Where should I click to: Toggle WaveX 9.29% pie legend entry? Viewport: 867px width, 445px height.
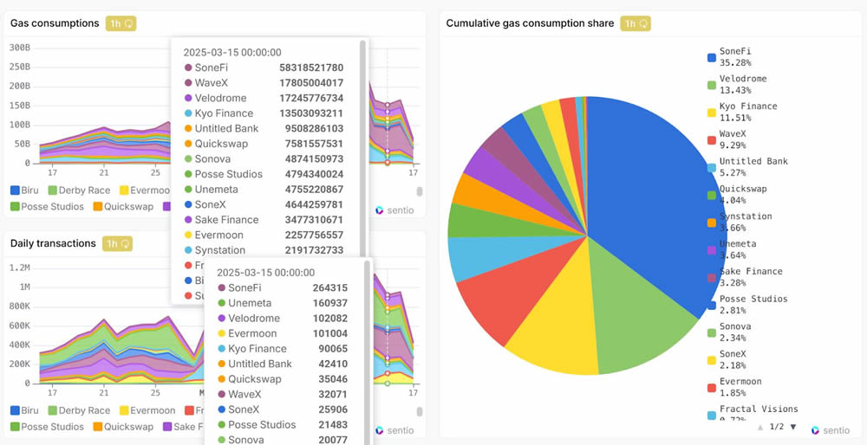click(x=727, y=139)
